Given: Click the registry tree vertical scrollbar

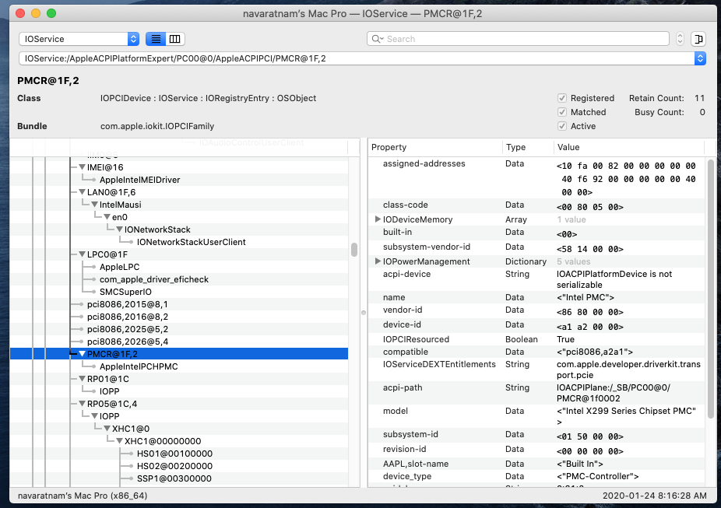Looking at the screenshot, I should click(354, 250).
